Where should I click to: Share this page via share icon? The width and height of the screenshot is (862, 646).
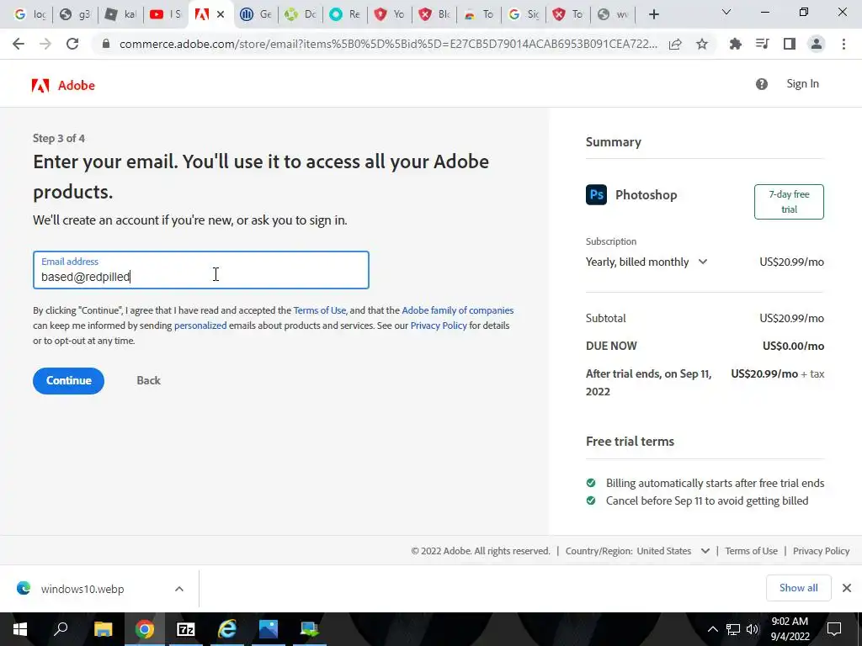675,44
